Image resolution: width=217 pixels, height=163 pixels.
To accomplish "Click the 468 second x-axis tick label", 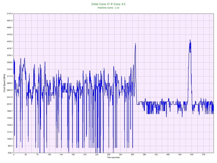I will (168, 155).
